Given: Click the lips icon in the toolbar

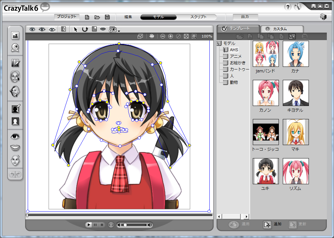Looking at the screenshot, I should tap(103, 29).
